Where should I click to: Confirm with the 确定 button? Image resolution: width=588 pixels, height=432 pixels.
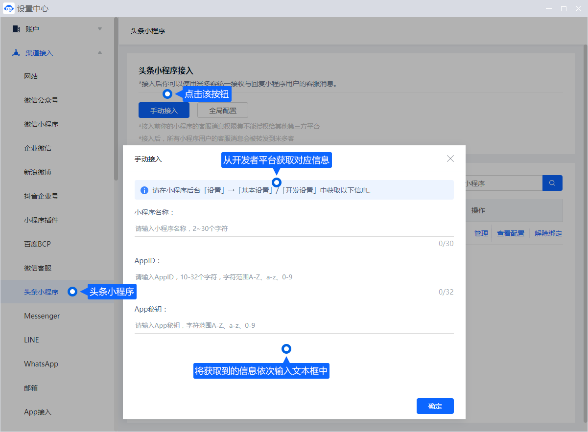[x=435, y=406]
